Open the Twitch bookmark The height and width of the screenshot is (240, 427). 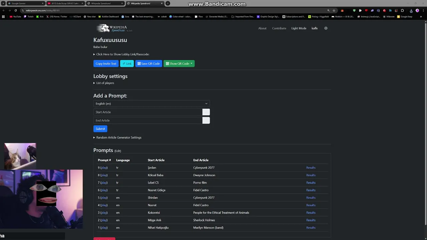29,17
